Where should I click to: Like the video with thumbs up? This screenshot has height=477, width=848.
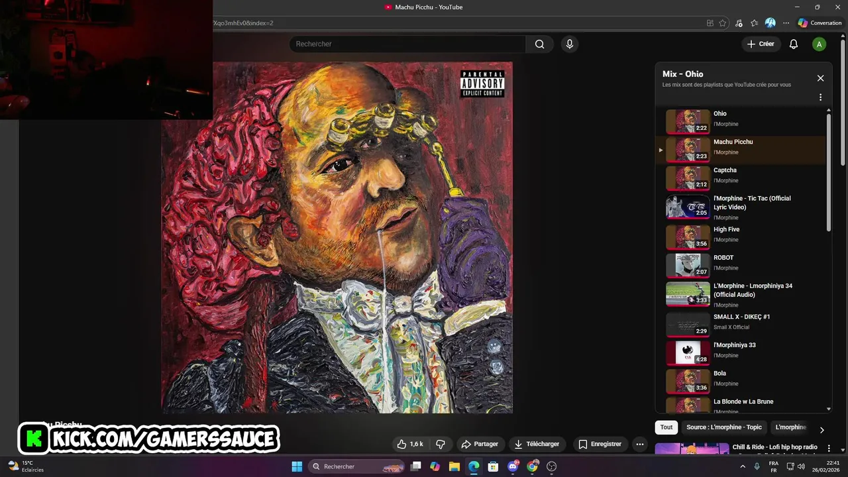point(409,444)
